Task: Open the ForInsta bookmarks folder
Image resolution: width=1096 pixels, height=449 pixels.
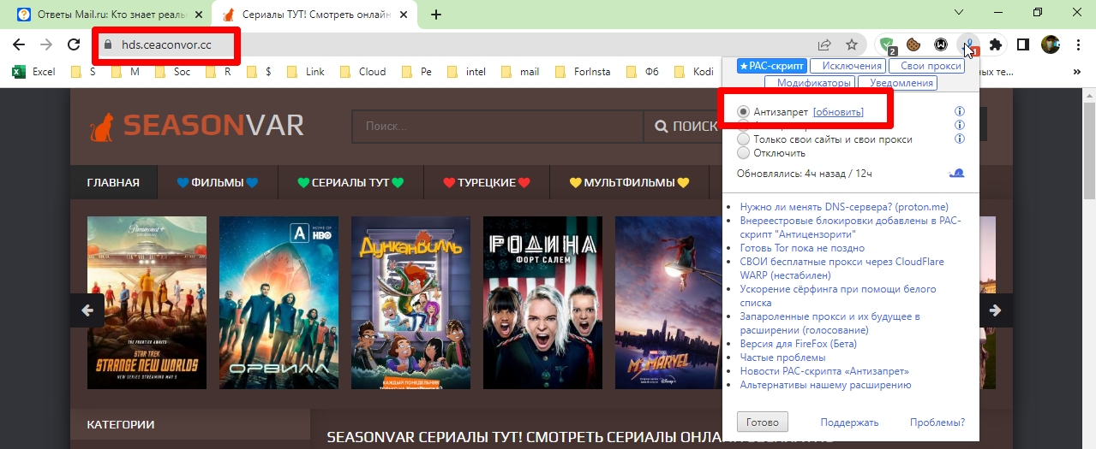Action: [583, 72]
